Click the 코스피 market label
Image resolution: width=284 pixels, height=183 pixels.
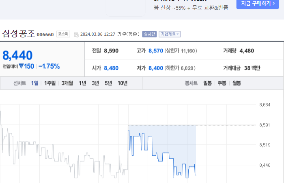pos(63,34)
